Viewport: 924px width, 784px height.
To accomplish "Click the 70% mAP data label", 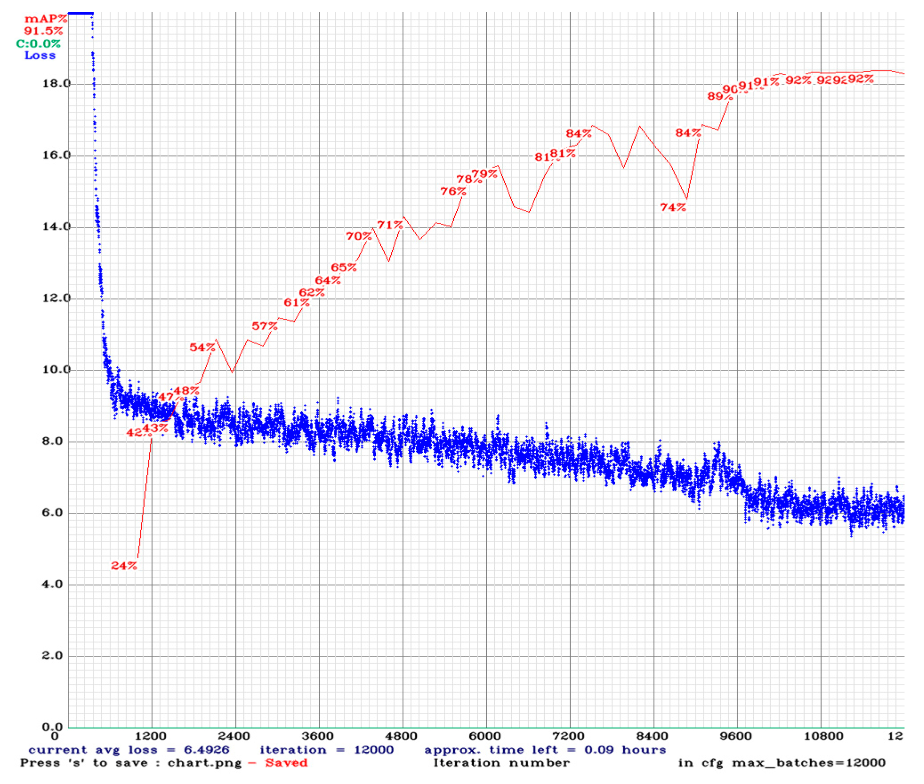I will 359,236.
